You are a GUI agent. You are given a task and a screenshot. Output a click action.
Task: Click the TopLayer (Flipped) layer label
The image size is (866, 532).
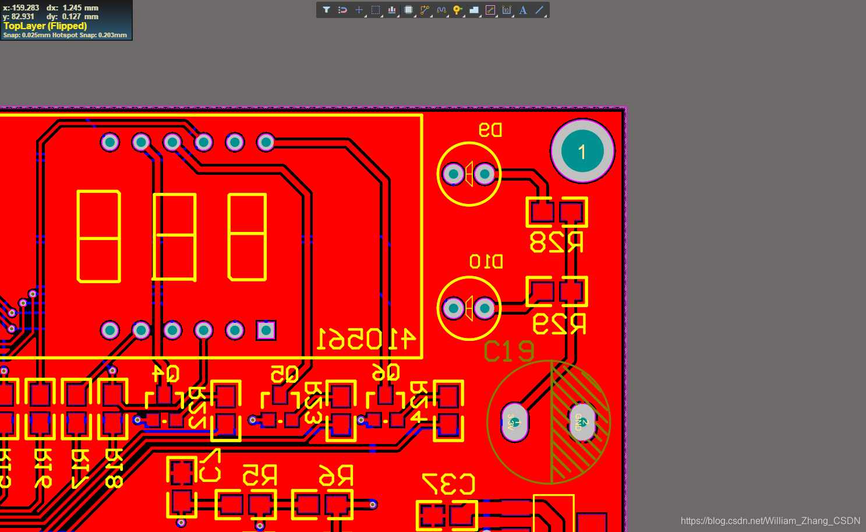(45, 26)
